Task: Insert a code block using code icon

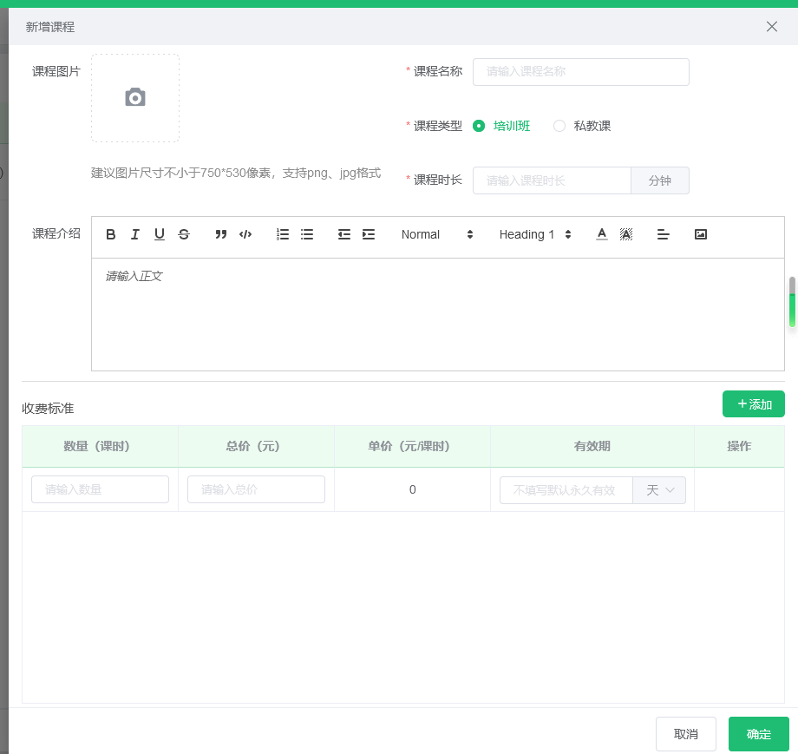Action: (245, 234)
